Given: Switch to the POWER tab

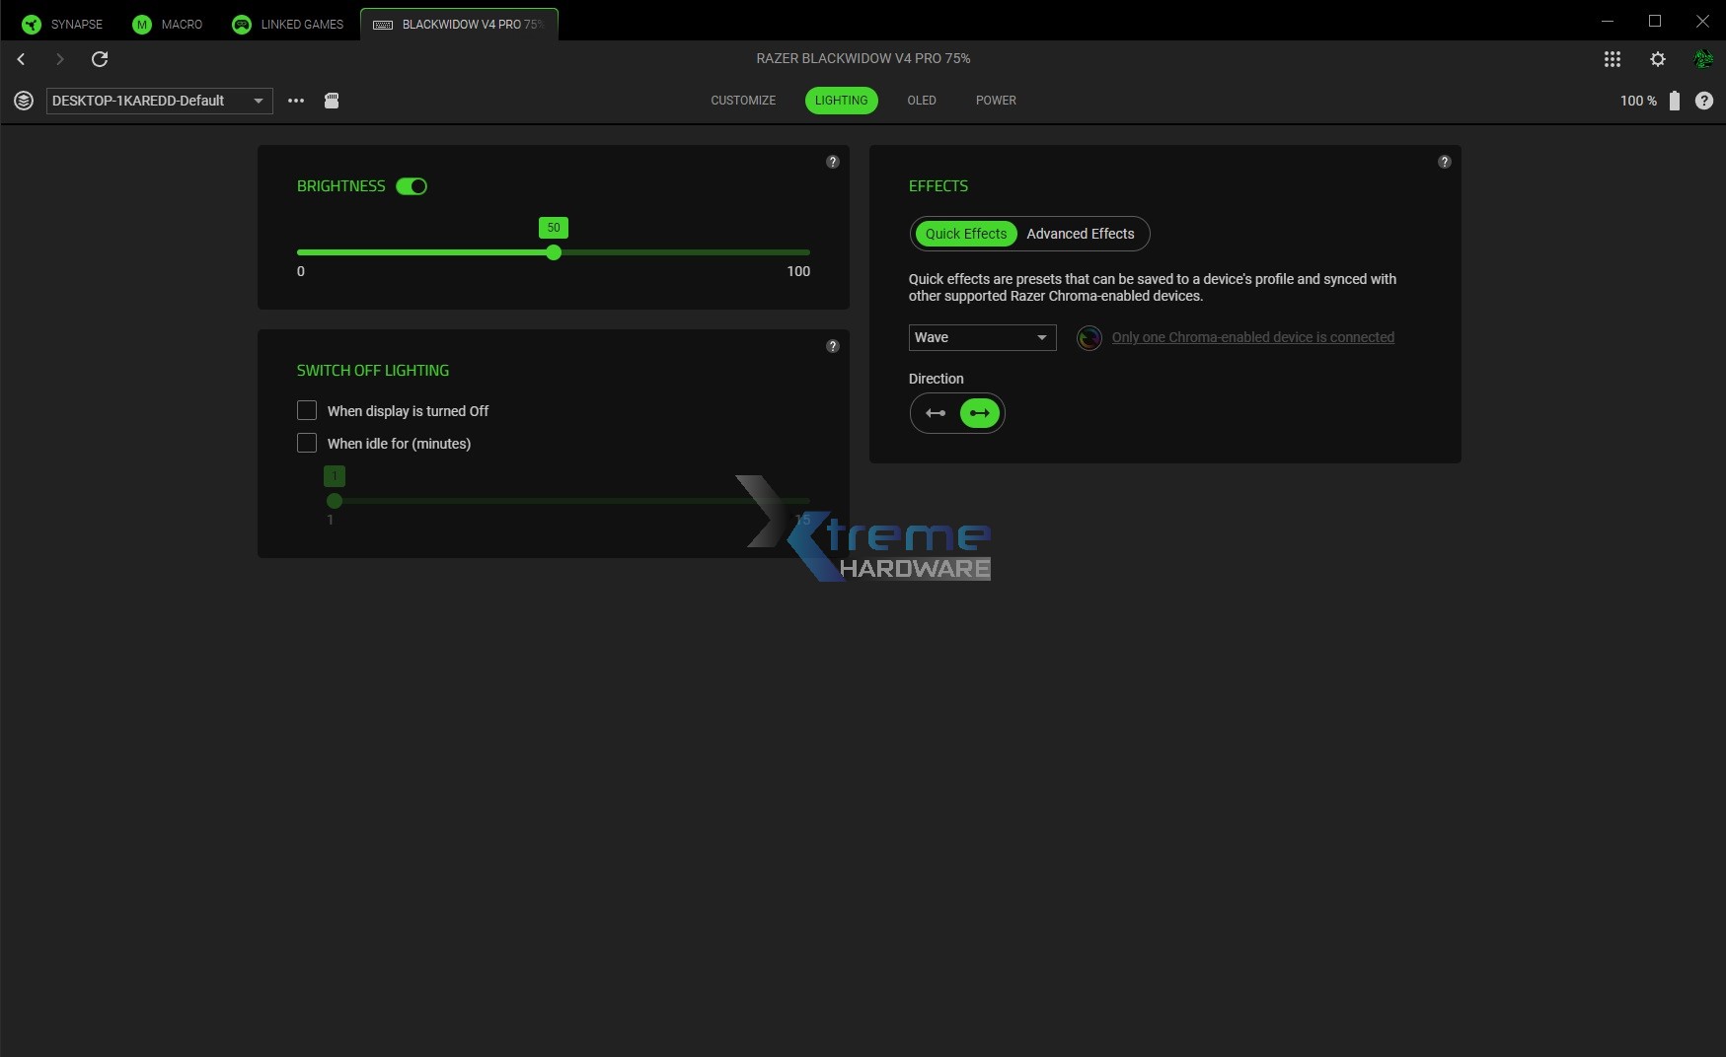Looking at the screenshot, I should [996, 100].
